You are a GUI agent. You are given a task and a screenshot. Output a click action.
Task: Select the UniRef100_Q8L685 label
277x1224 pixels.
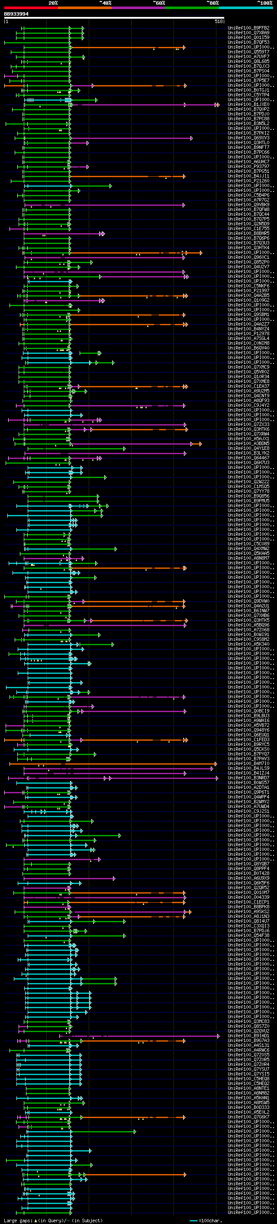pyautogui.click(x=248, y=61)
